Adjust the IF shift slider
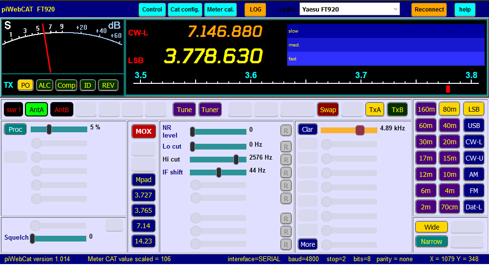The image size is (489, 265). 218,172
